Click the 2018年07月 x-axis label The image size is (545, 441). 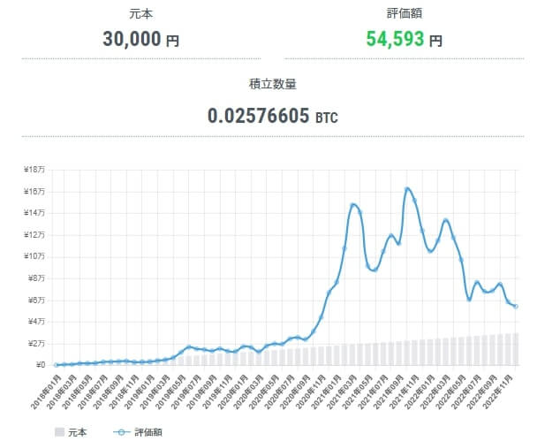coord(93,392)
